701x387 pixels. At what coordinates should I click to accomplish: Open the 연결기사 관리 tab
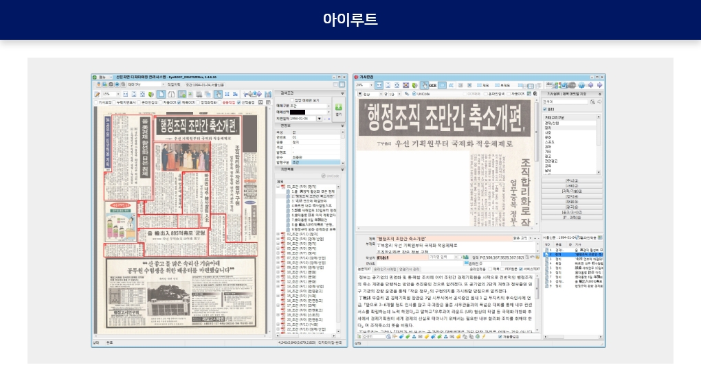pyautogui.click(x=410, y=269)
